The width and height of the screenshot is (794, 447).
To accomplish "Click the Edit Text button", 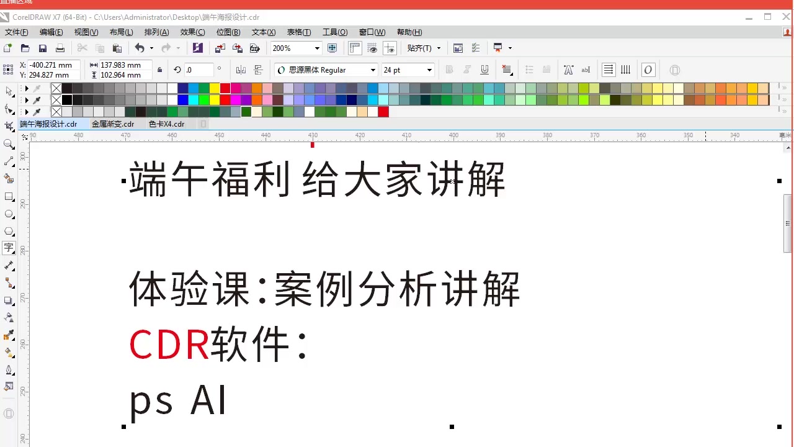I will (x=586, y=70).
